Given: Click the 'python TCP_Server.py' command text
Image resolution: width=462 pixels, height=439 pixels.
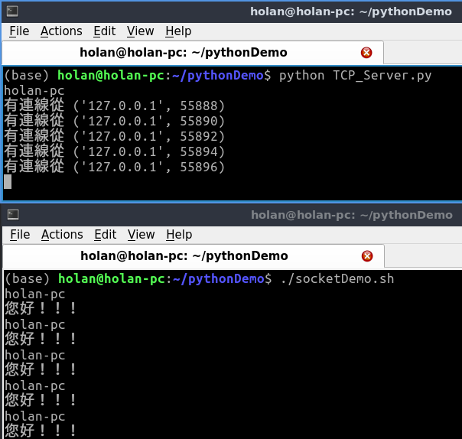Looking at the screenshot, I should coord(355,76).
